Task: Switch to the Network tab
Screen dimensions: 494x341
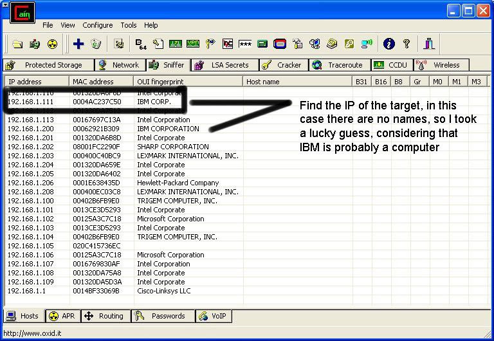Action: (x=120, y=65)
